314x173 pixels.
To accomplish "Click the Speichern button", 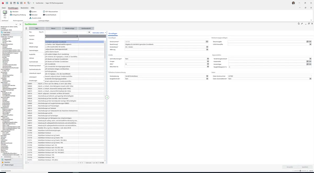I will click(x=305, y=167).
